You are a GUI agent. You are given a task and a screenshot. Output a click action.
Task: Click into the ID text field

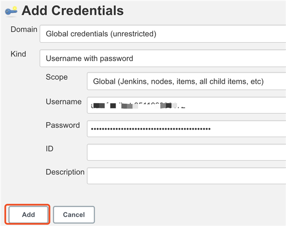tap(187, 152)
